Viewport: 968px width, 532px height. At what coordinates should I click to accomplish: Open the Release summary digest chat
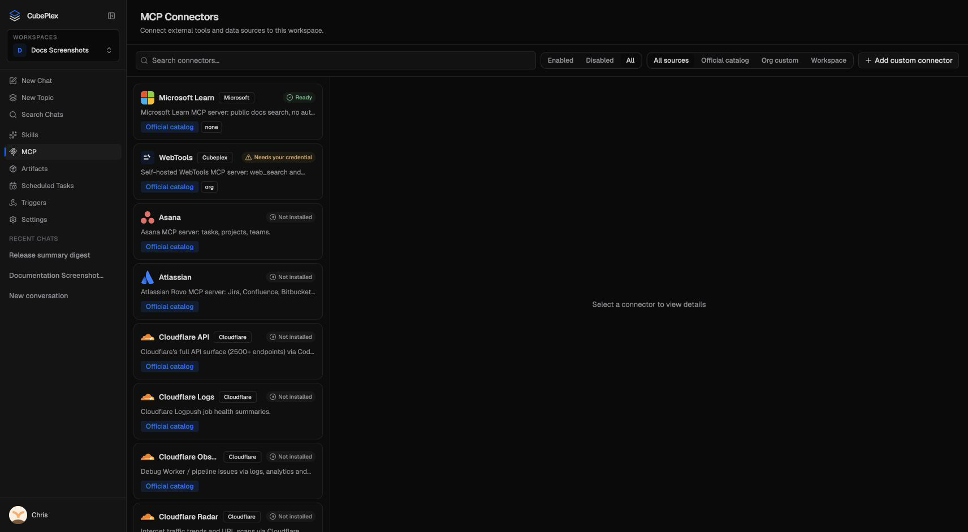(50, 255)
